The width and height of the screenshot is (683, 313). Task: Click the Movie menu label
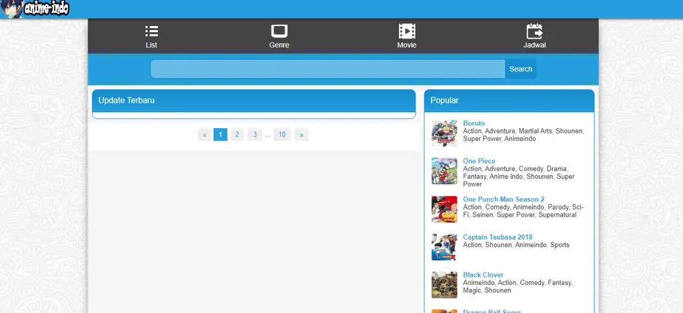407,45
